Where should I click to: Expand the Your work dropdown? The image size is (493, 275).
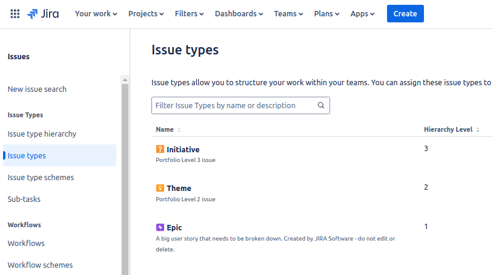click(96, 14)
